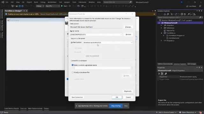Click the Live Share icon

pos(187,6)
